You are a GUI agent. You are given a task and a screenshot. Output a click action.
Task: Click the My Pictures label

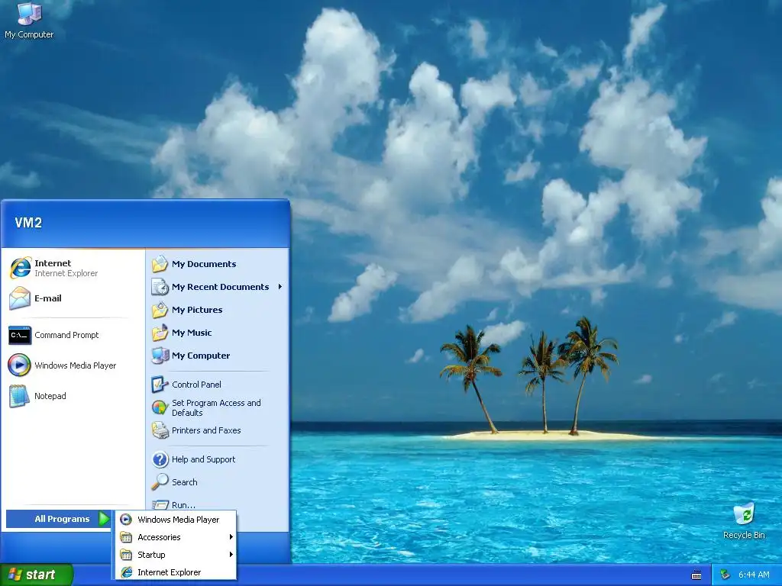click(x=197, y=310)
